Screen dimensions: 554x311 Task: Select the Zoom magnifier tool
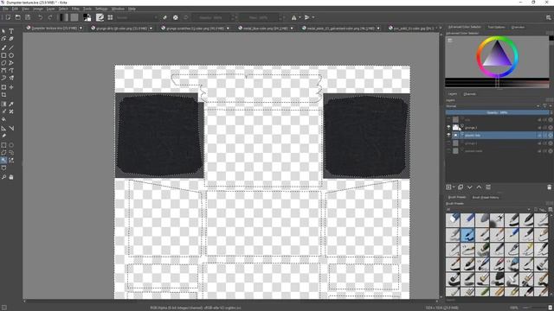3,177
